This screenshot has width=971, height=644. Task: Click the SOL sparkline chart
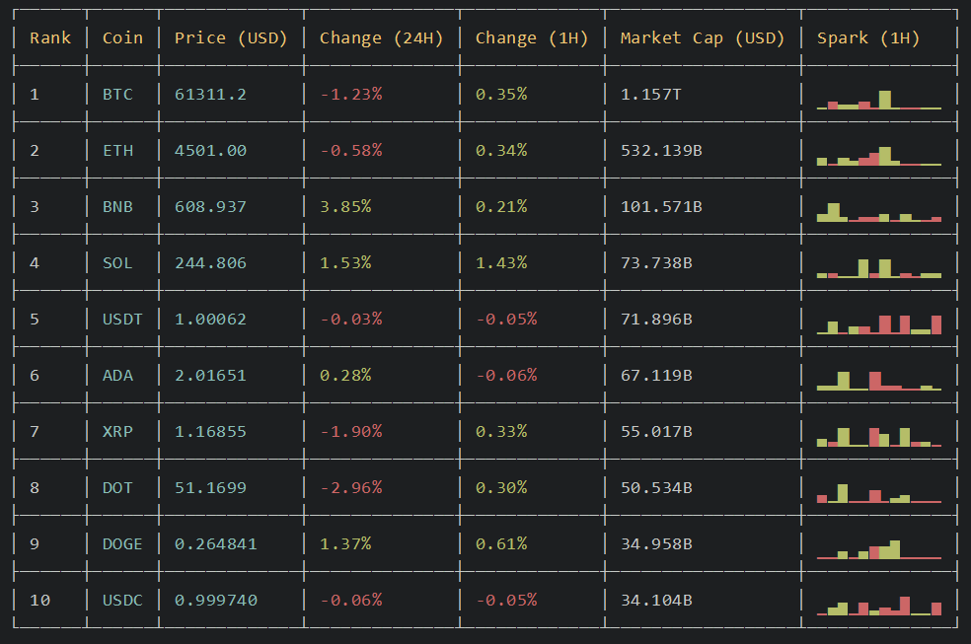[x=878, y=269]
